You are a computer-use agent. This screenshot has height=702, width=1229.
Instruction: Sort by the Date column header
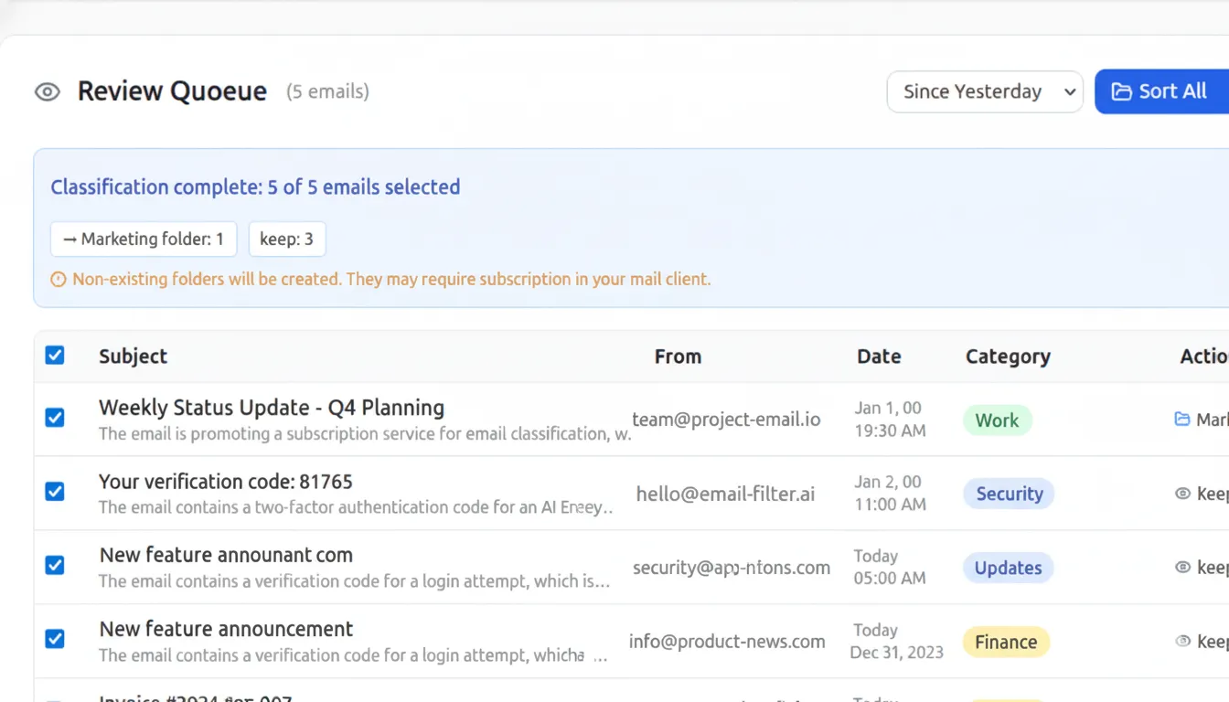tap(878, 356)
